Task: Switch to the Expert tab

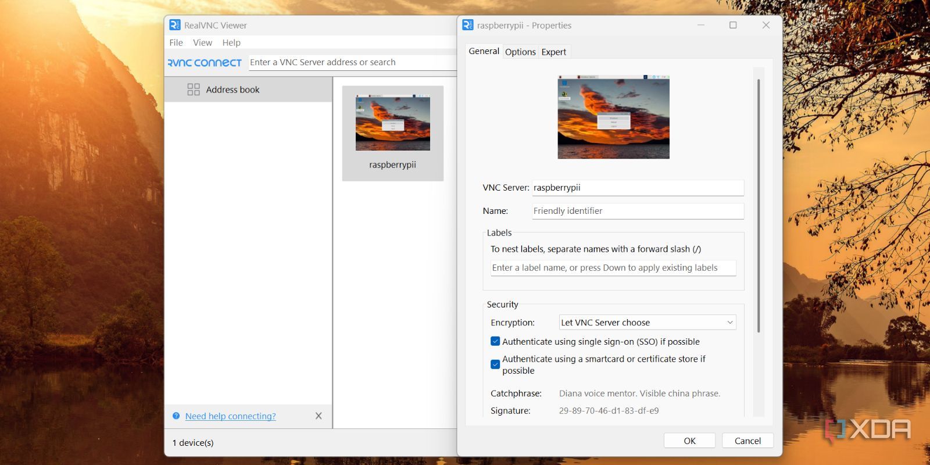Action: click(x=554, y=52)
